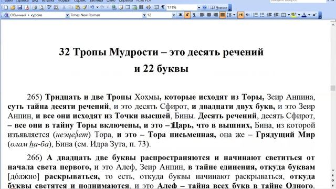
Task: Open Tables and Borders toolbar
Action: click(x=121, y=7)
